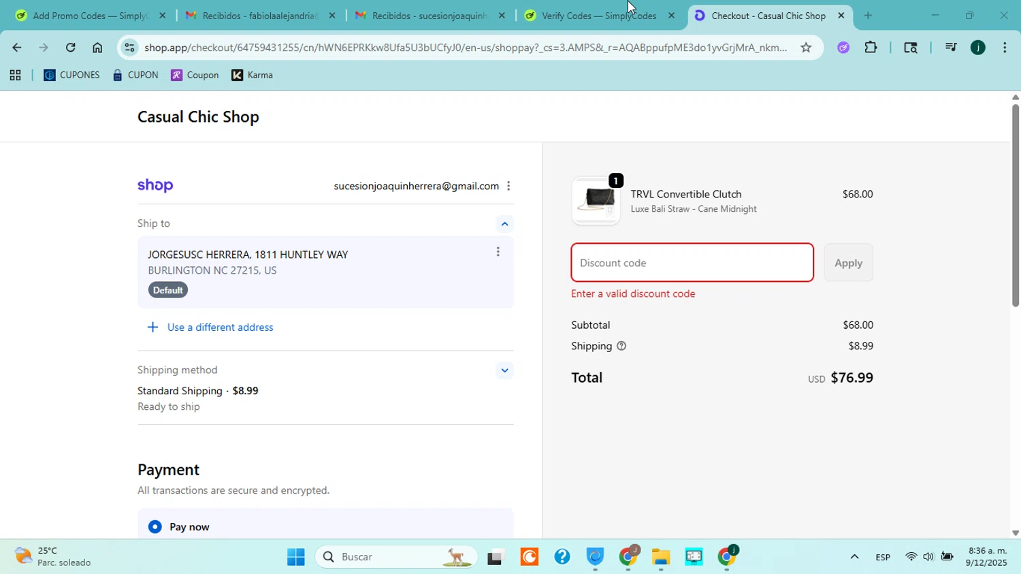The image size is (1021, 574).
Task: Click the Casual Chic Shop store title
Action: (x=198, y=116)
